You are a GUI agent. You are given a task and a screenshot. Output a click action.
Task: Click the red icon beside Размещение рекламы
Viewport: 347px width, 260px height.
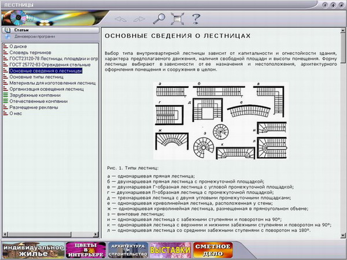pos(5,107)
